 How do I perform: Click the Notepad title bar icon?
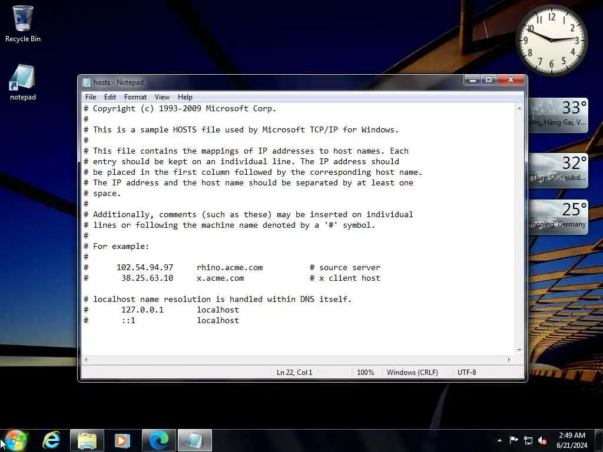(87, 82)
